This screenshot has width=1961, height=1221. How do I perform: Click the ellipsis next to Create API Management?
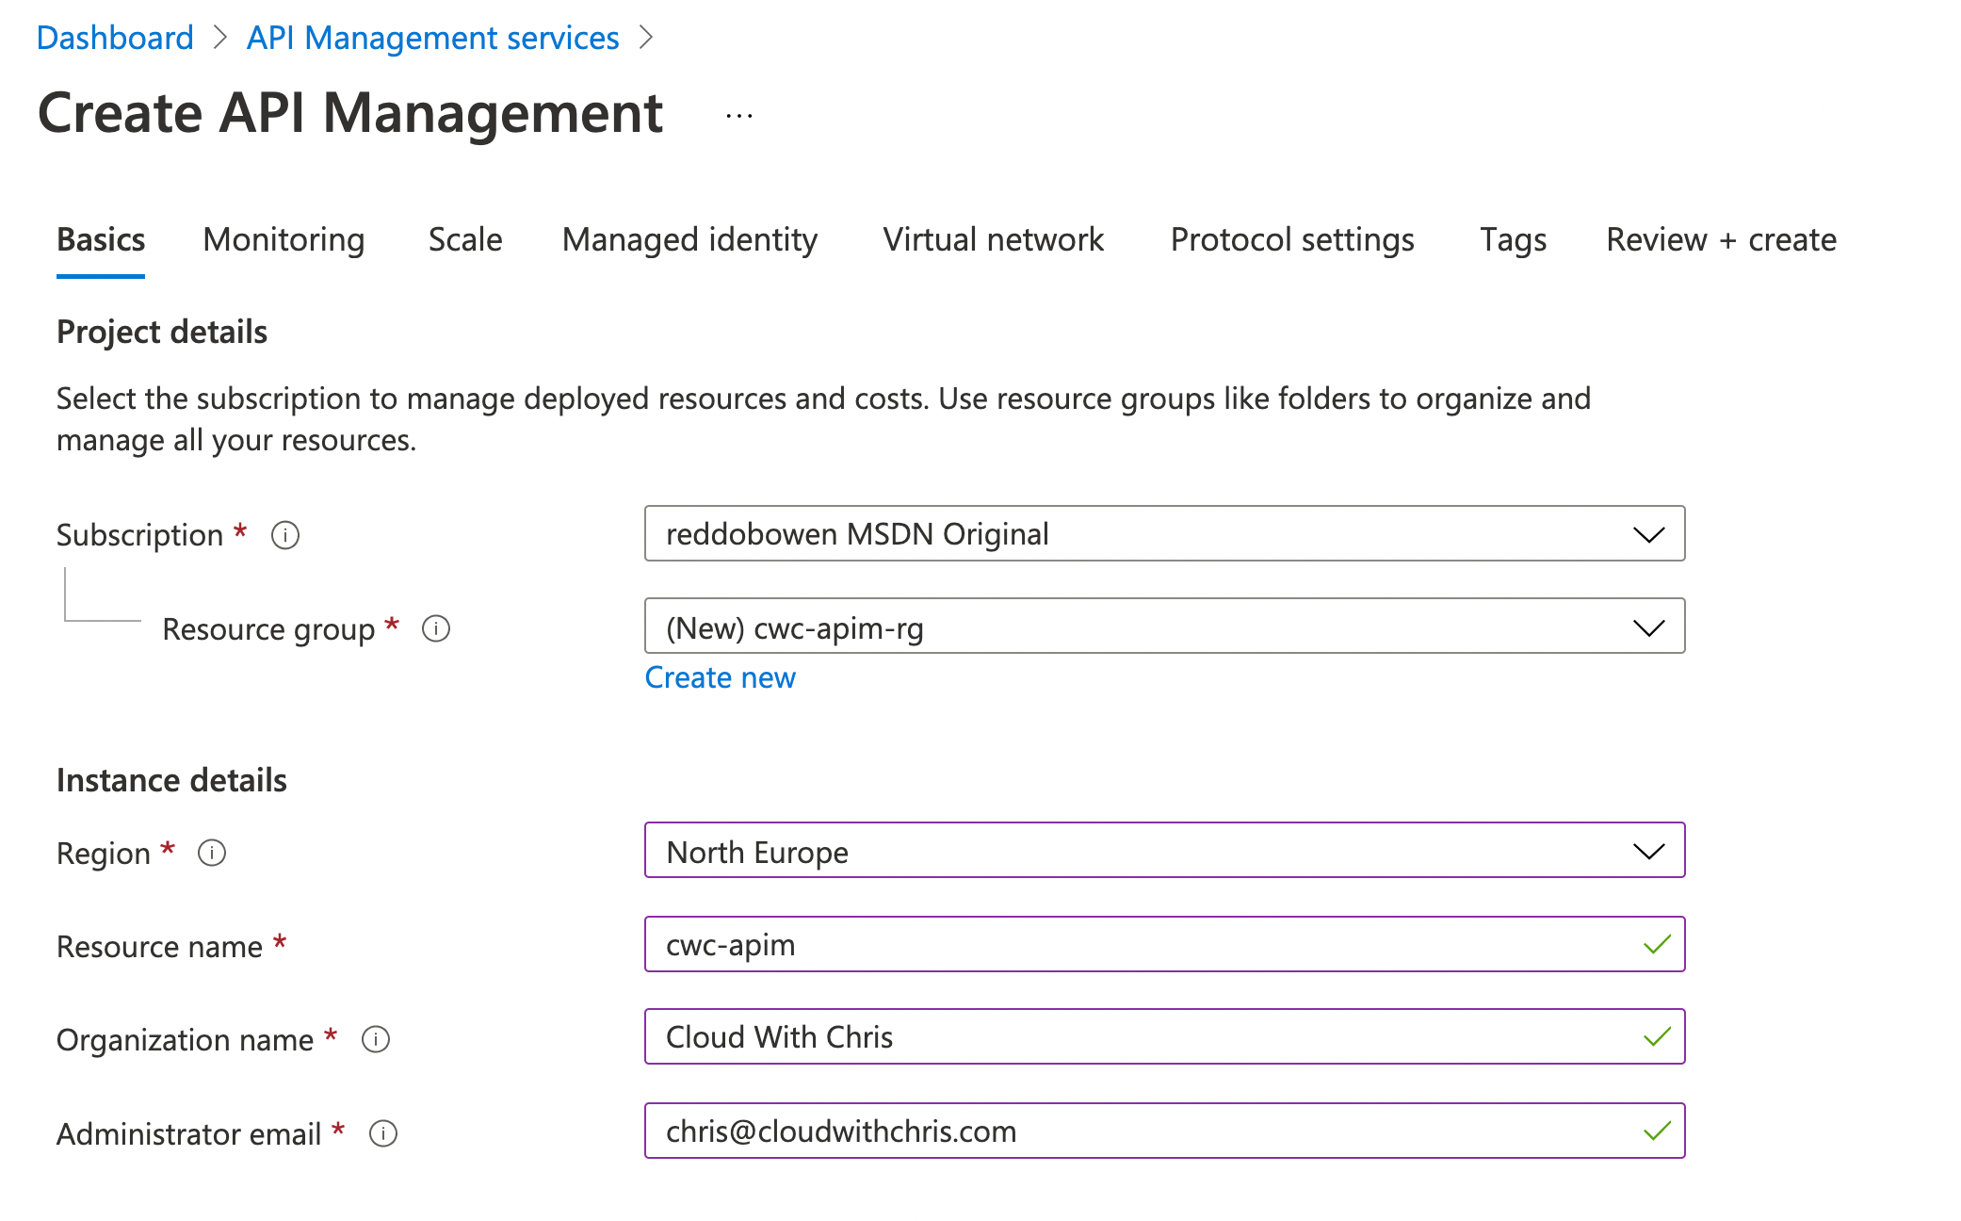pos(738,115)
